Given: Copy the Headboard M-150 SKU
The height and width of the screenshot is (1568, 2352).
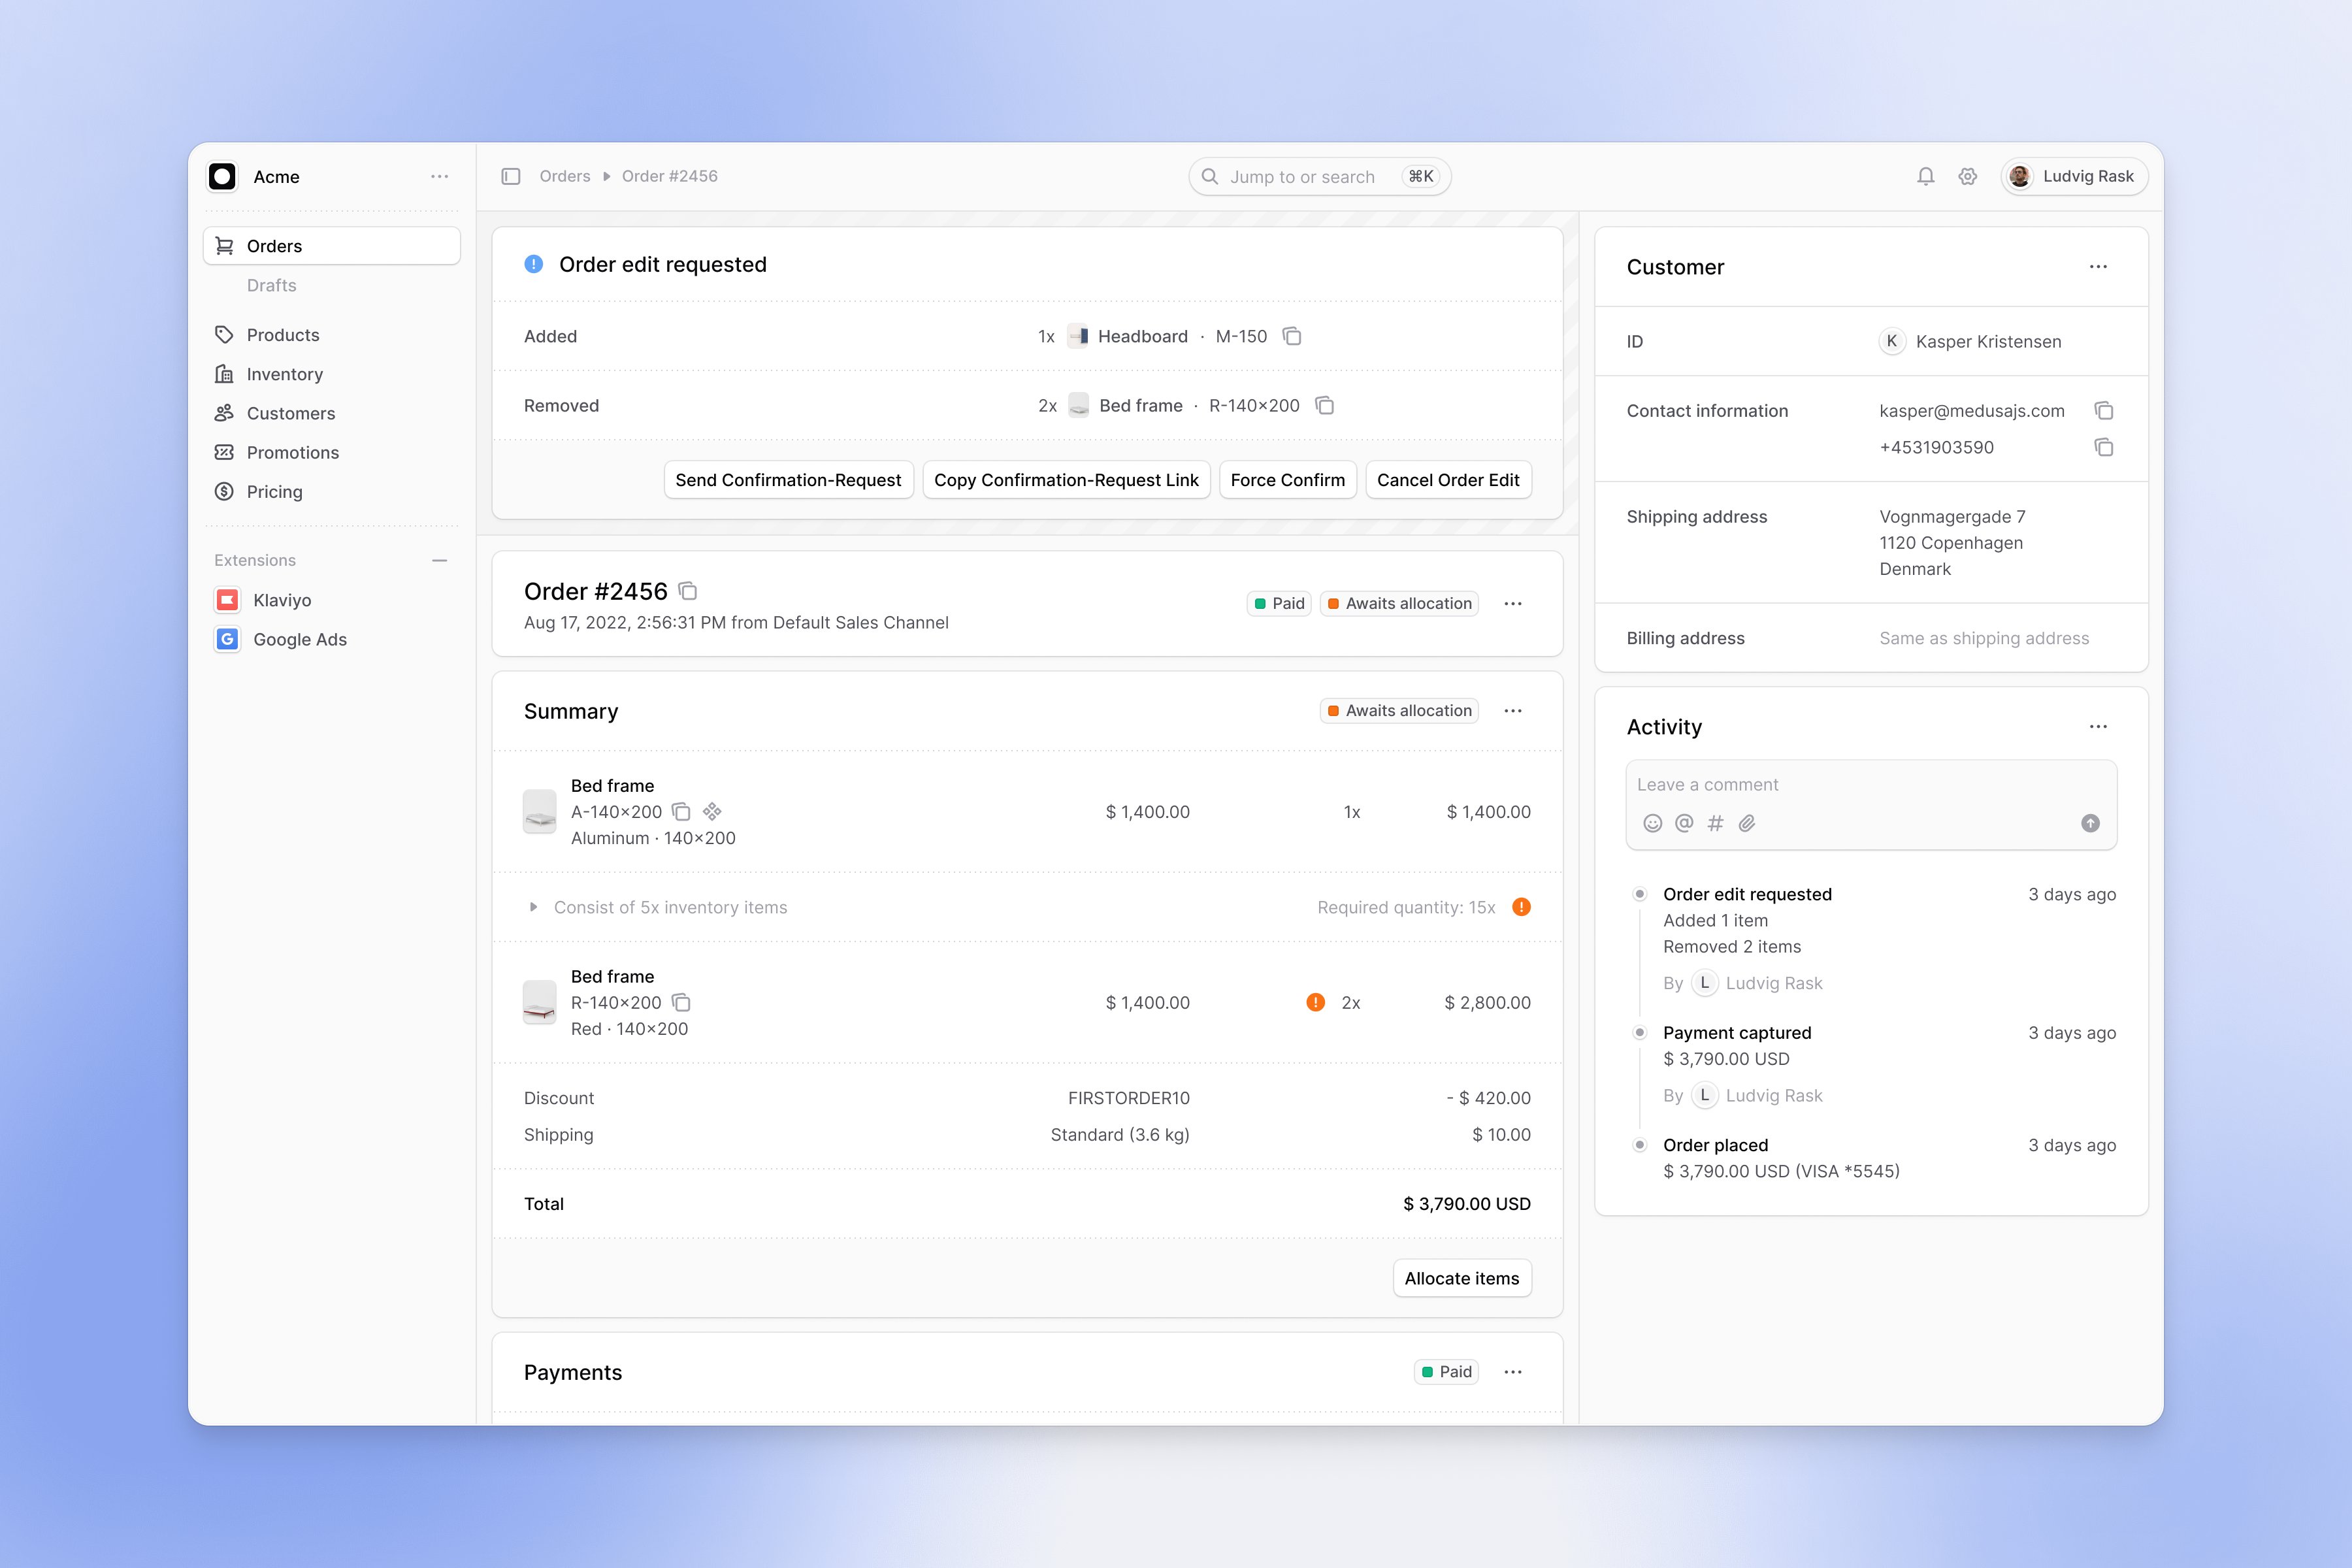Looking at the screenshot, I should coord(1292,336).
